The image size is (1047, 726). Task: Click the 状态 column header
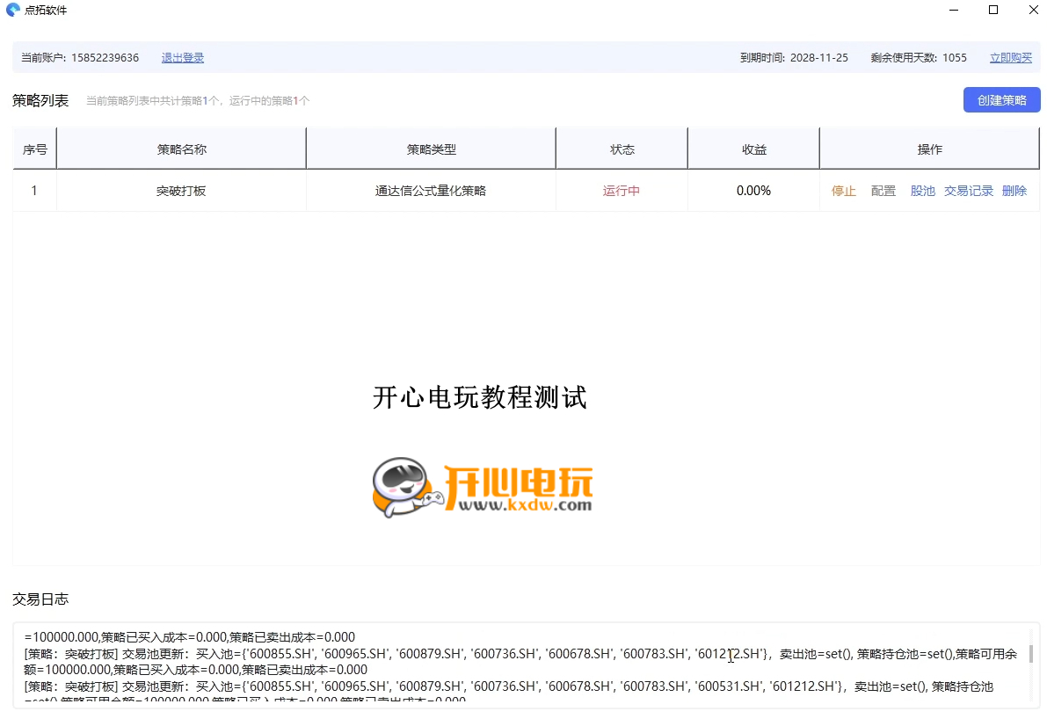pyautogui.click(x=622, y=148)
